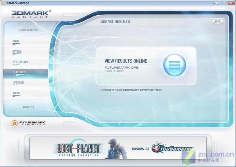Viewport: 236px width, 167px height.
Task: Click the Futuremark ORB subtitle
Action: pyautogui.click(x=122, y=67)
